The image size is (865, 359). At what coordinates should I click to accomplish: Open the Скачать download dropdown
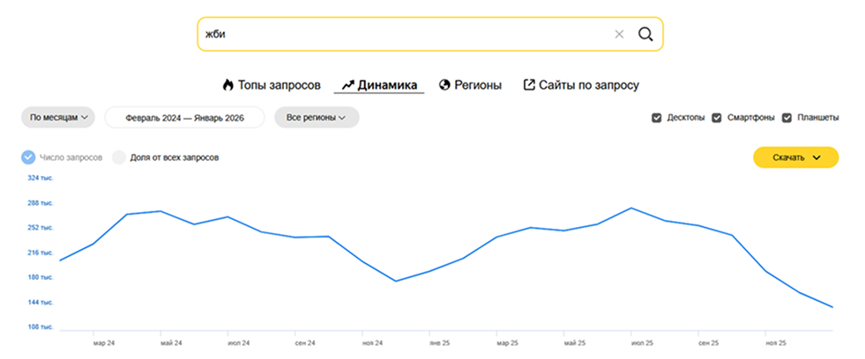[795, 158]
